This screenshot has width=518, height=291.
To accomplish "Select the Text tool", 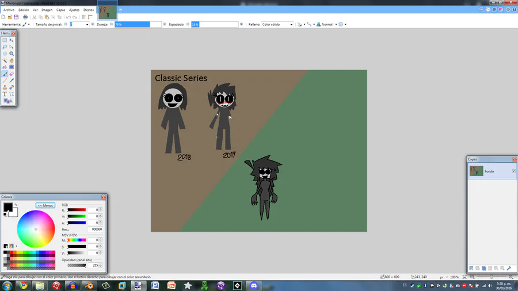I will tap(5, 94).
